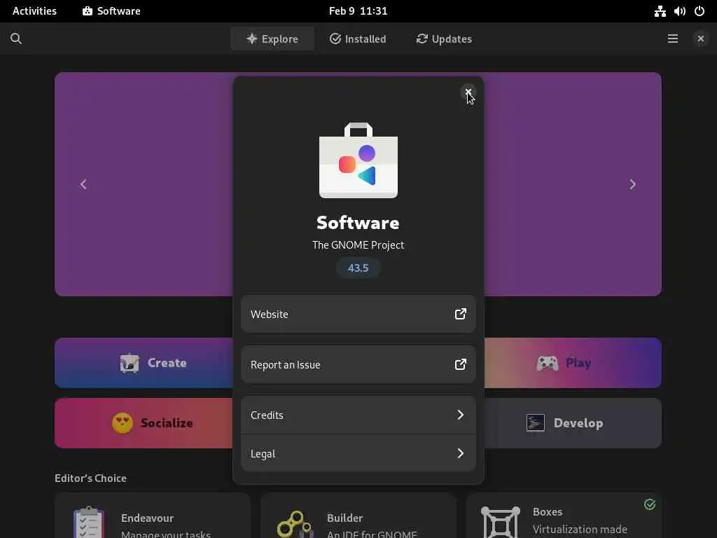Click the power icon in top bar

click(x=699, y=11)
